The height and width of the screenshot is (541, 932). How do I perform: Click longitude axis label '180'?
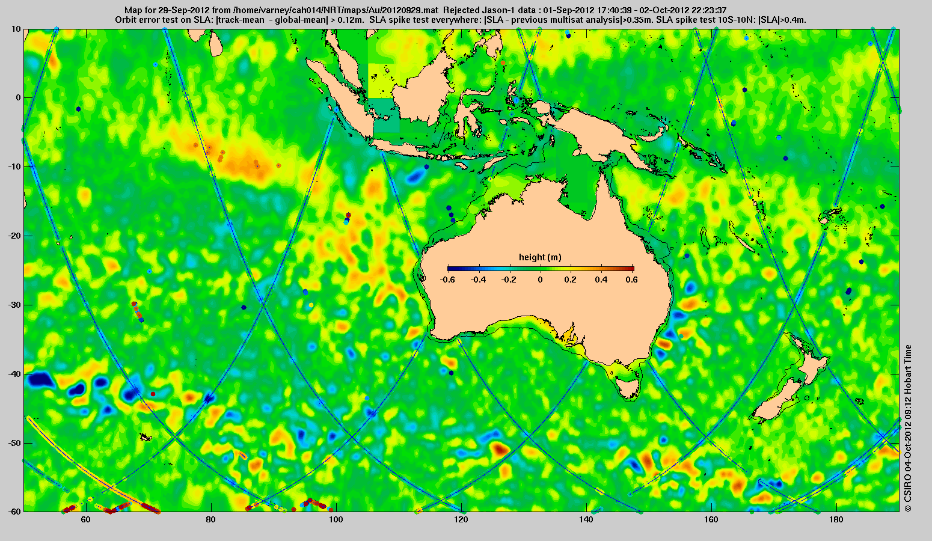pyautogui.click(x=836, y=519)
